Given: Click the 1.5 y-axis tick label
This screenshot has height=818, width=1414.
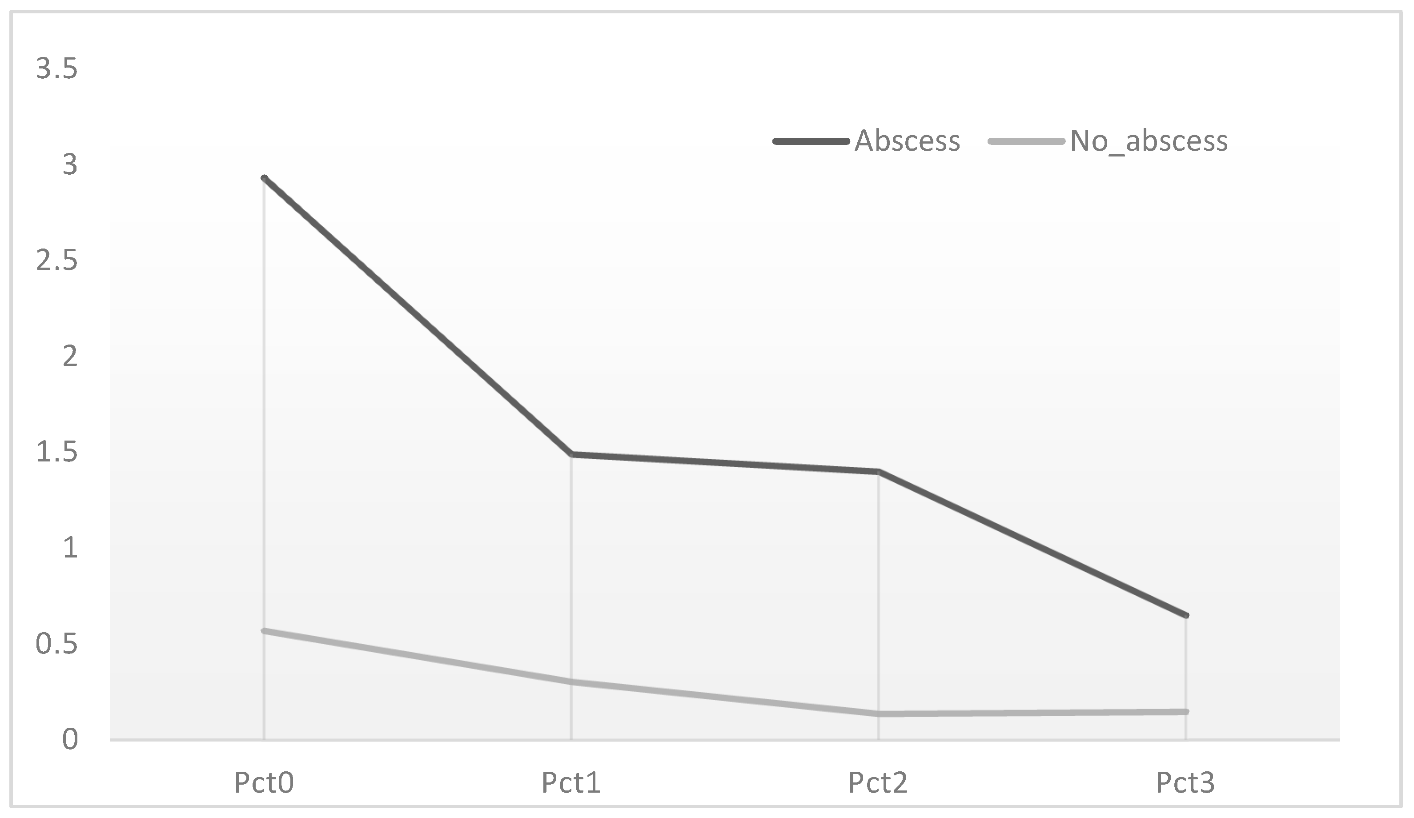Looking at the screenshot, I should 56,452.
